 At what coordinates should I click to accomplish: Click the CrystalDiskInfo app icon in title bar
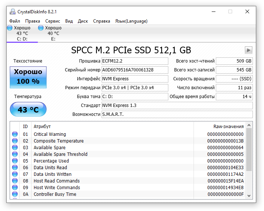tap(13, 11)
